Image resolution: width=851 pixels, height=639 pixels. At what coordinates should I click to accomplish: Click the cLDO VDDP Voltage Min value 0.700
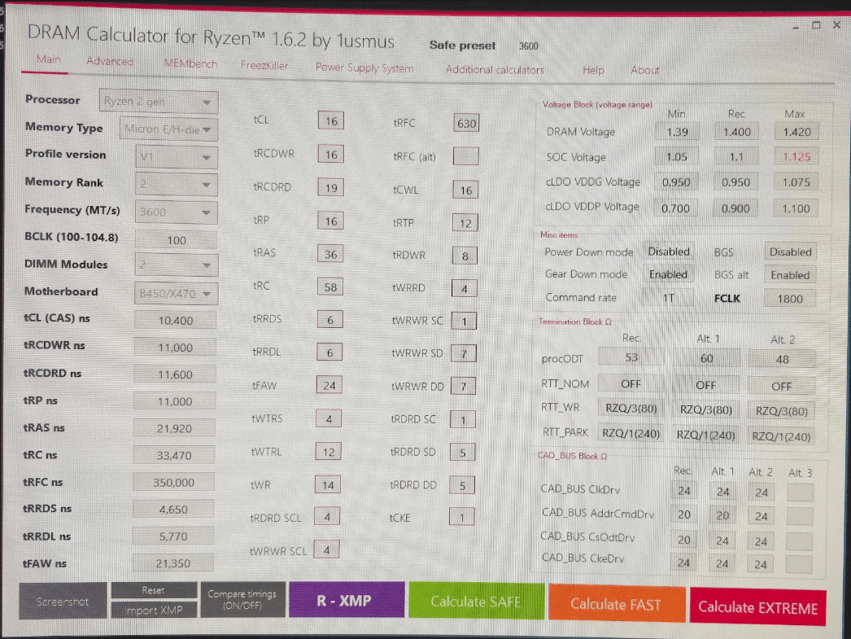click(x=676, y=208)
